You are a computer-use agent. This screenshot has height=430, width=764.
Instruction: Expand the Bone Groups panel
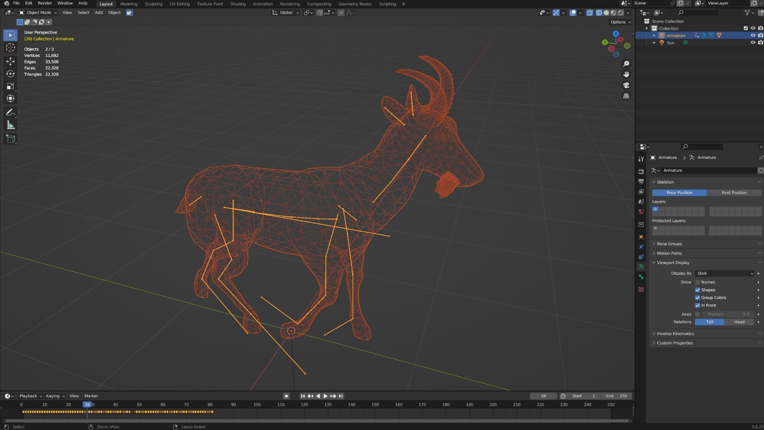[x=669, y=244]
